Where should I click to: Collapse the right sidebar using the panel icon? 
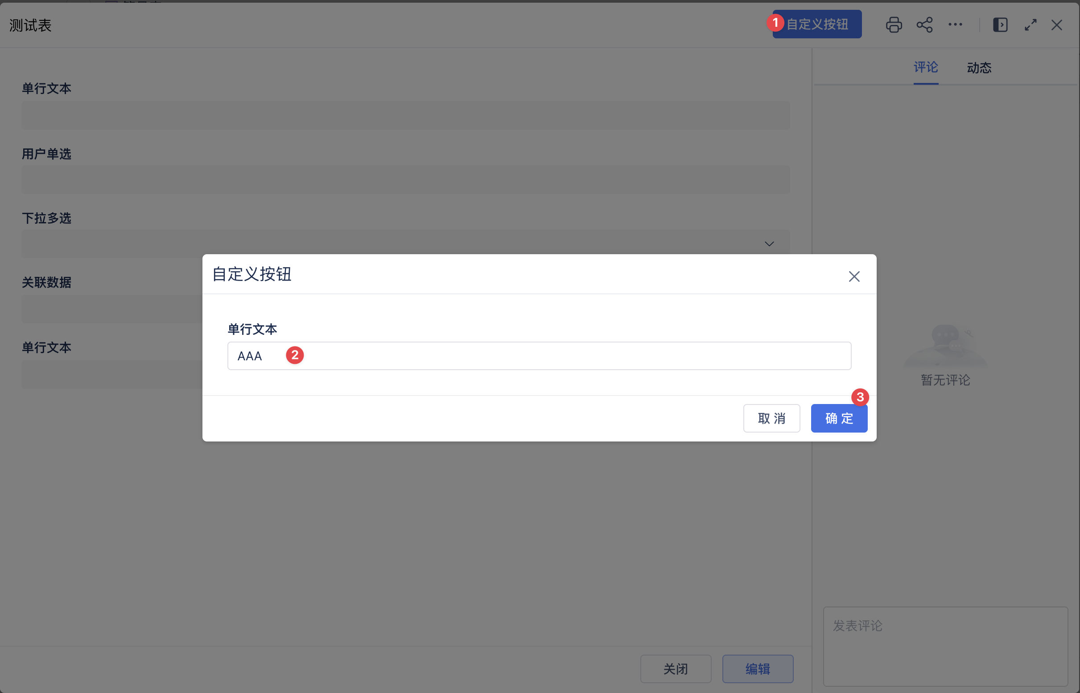1000,25
